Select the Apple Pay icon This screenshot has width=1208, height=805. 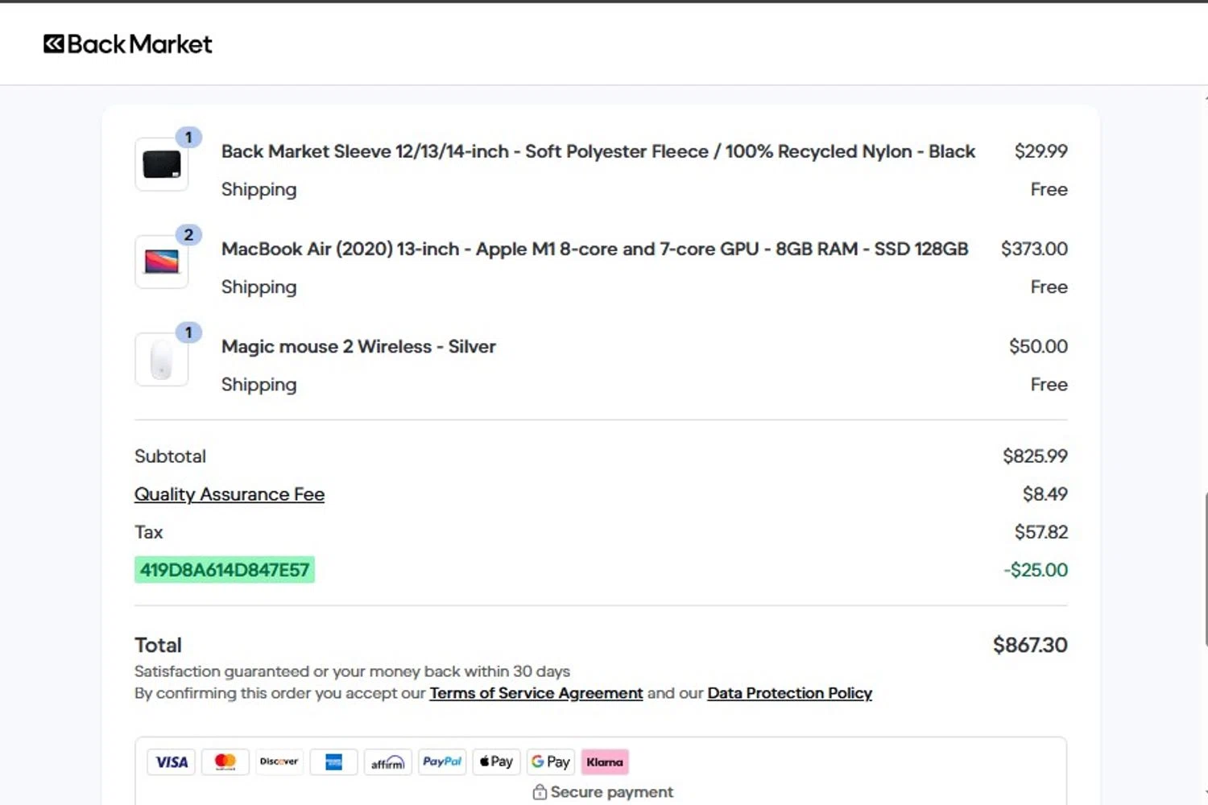496,762
